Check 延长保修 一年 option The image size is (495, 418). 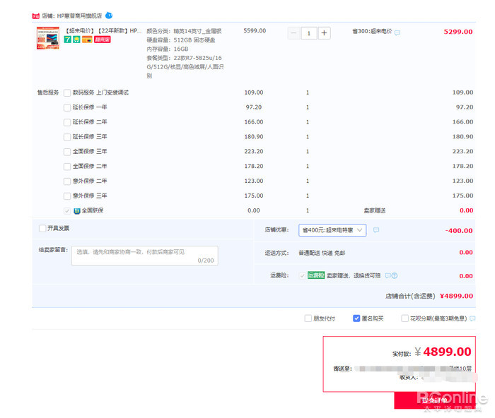click(67, 108)
